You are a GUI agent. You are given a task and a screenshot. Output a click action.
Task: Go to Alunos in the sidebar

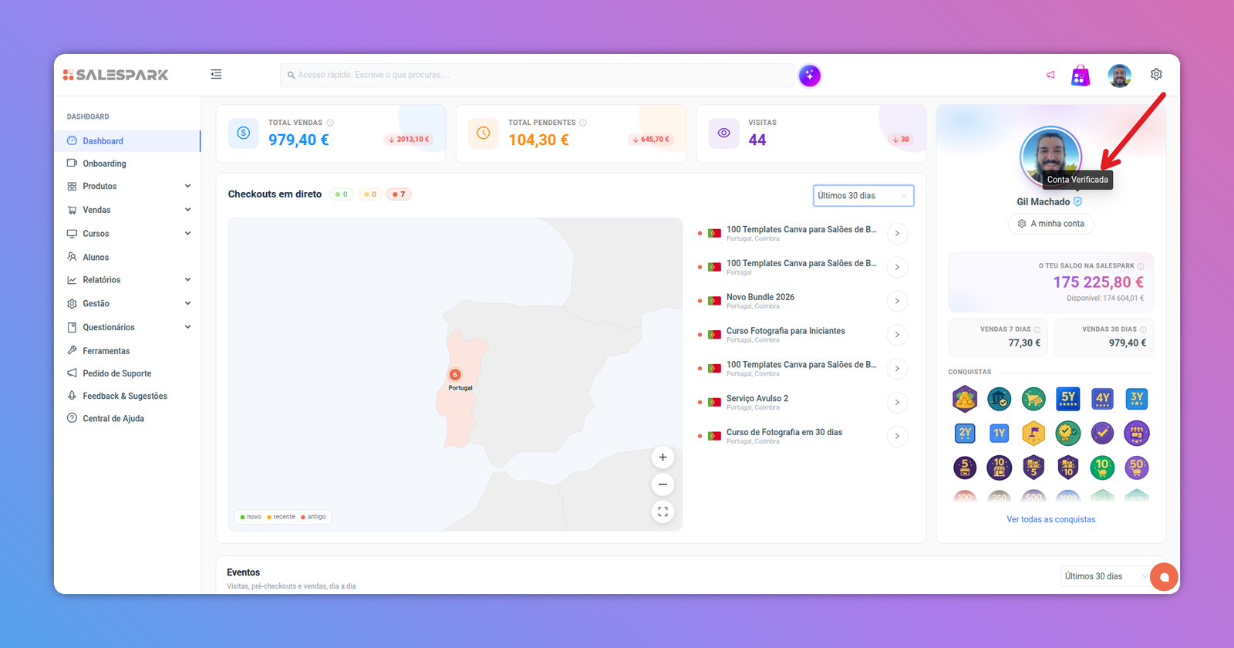[x=96, y=257]
